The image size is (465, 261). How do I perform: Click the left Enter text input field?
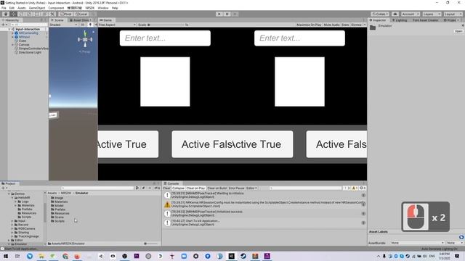tap(165, 38)
